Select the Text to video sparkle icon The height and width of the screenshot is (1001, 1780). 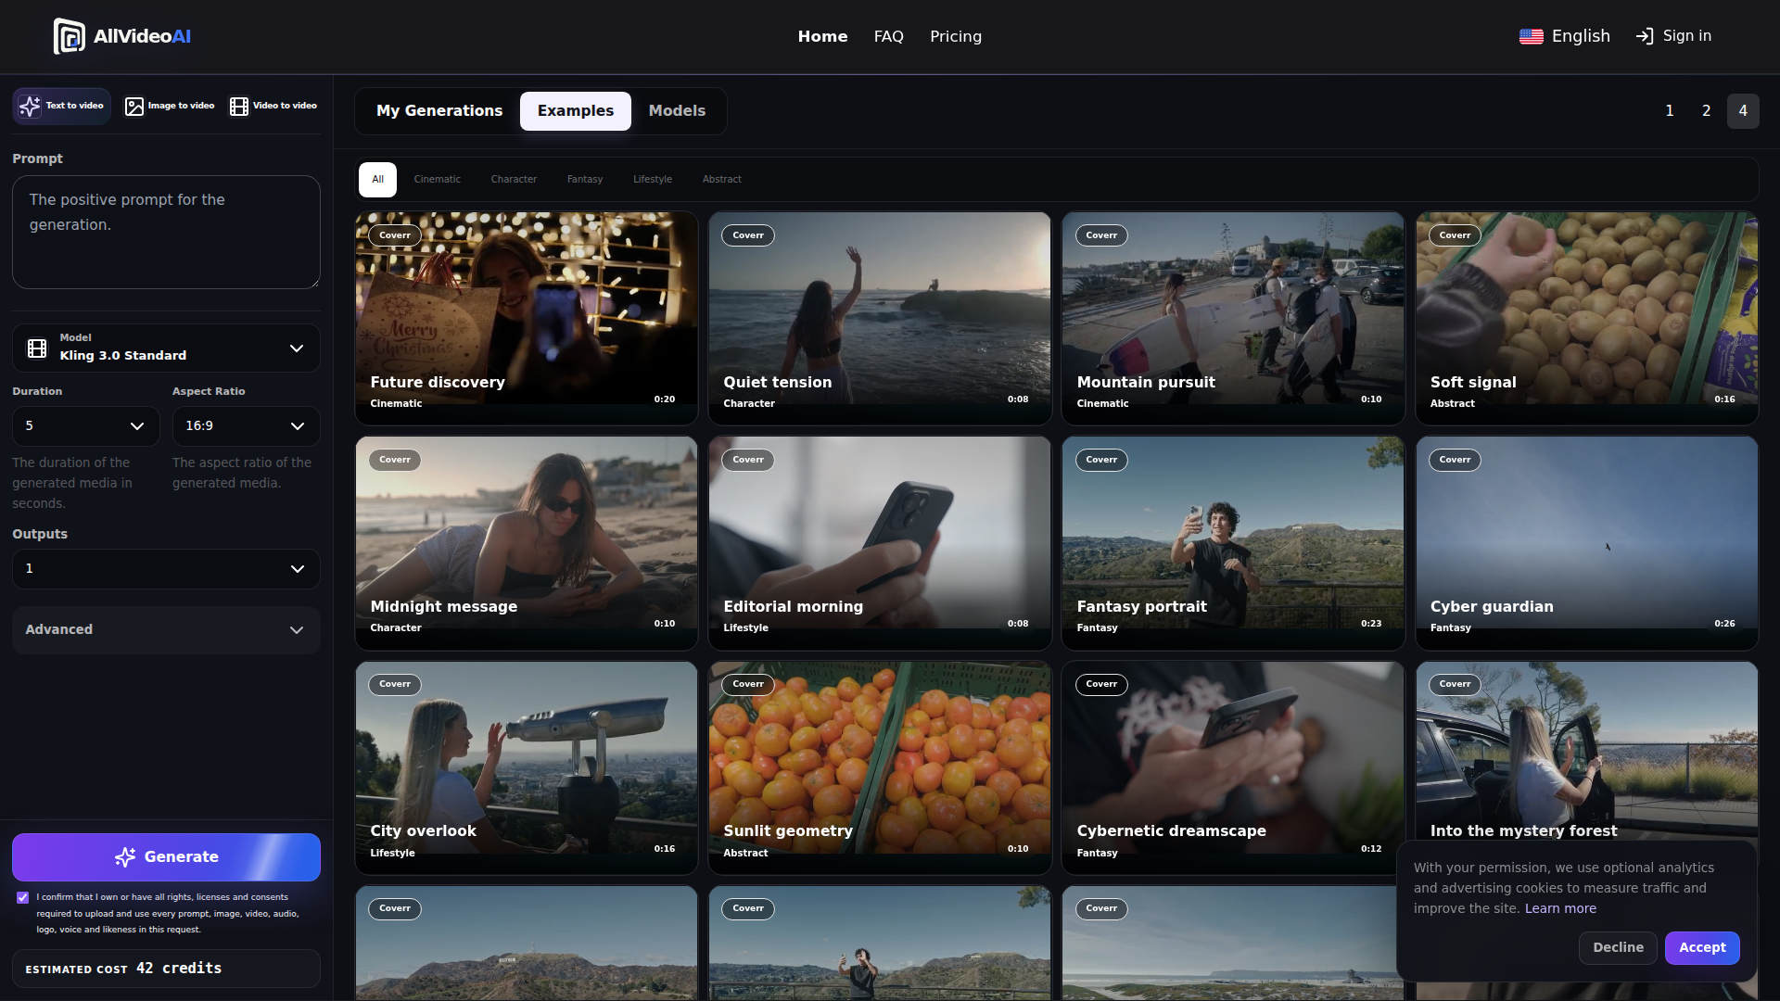pyautogui.click(x=30, y=106)
